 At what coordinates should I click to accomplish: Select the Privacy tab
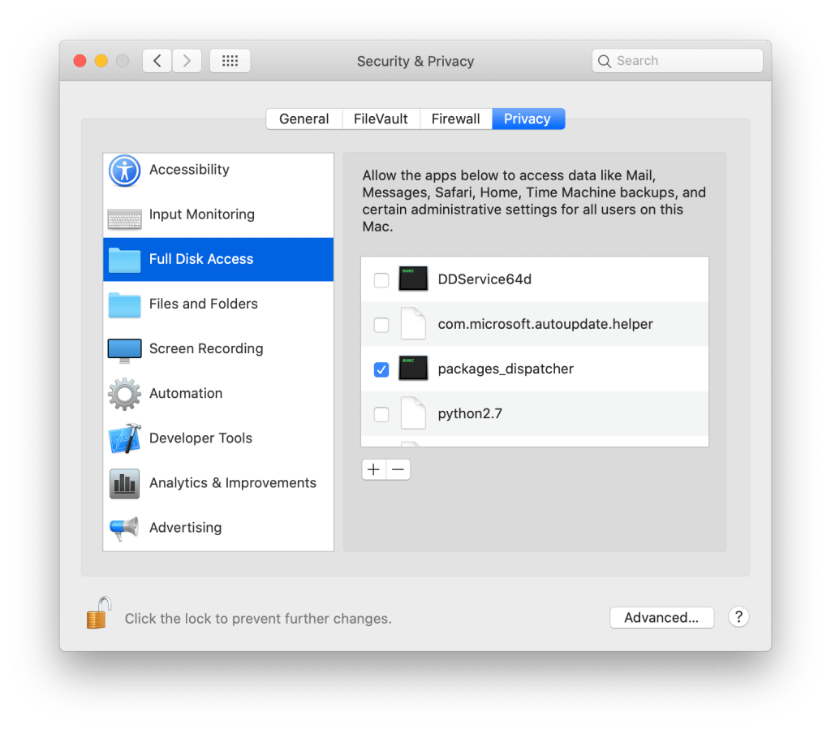528,119
